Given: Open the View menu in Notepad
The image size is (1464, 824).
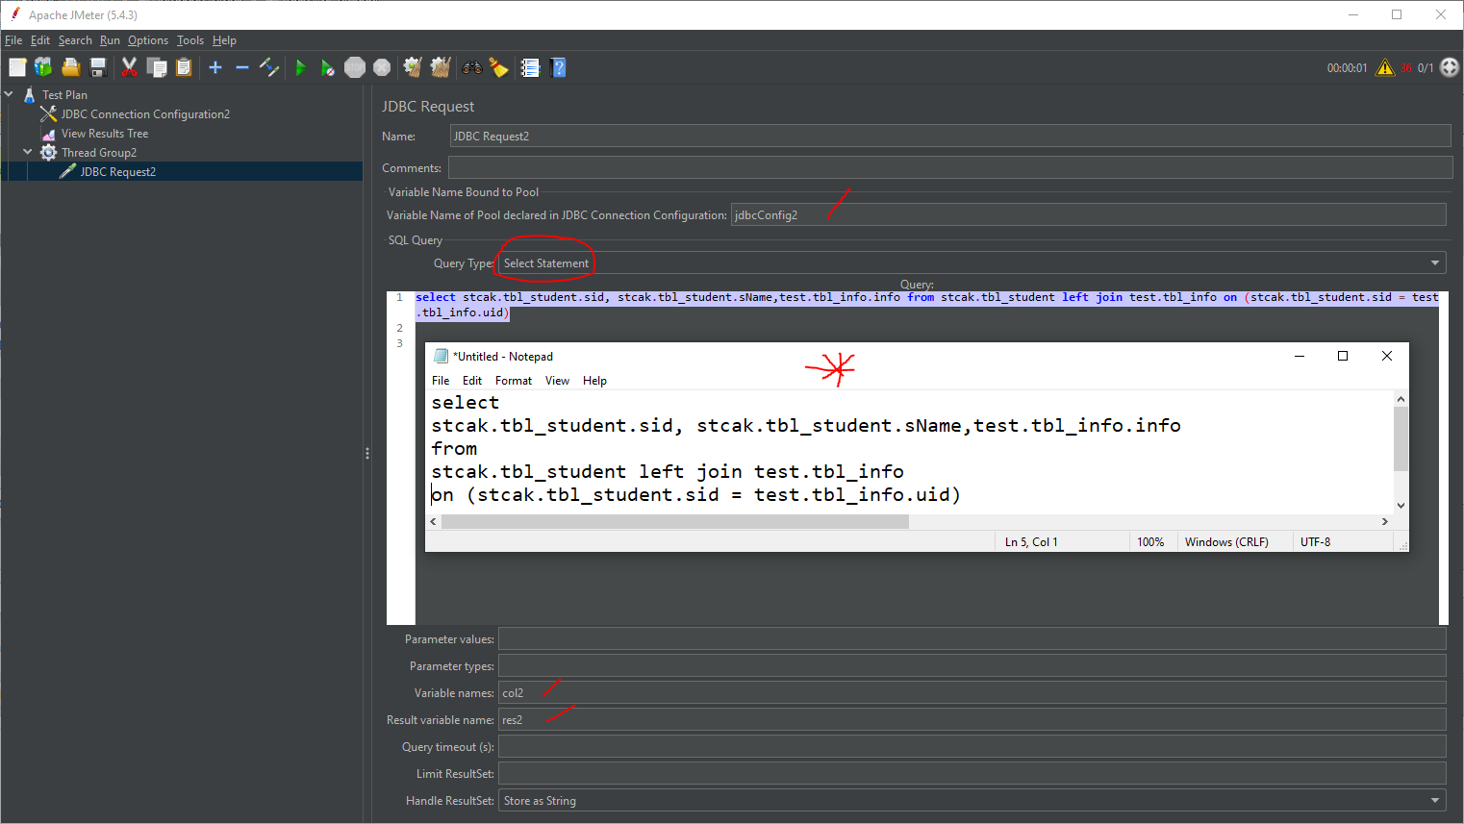Looking at the screenshot, I should (557, 381).
